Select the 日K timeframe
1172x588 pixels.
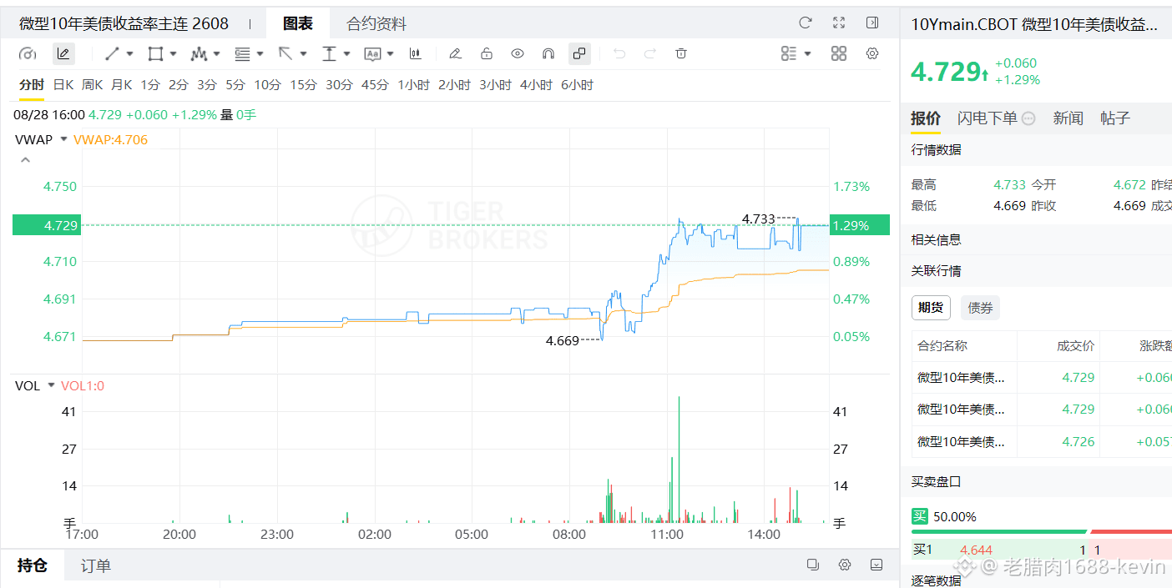tap(63, 85)
